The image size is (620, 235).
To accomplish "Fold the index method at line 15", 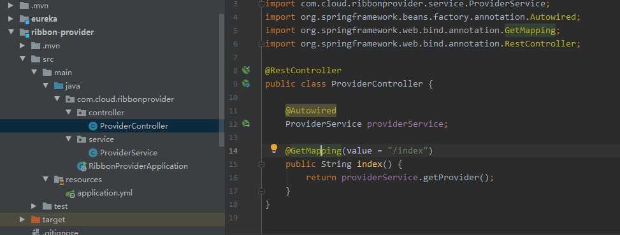I will (261, 164).
